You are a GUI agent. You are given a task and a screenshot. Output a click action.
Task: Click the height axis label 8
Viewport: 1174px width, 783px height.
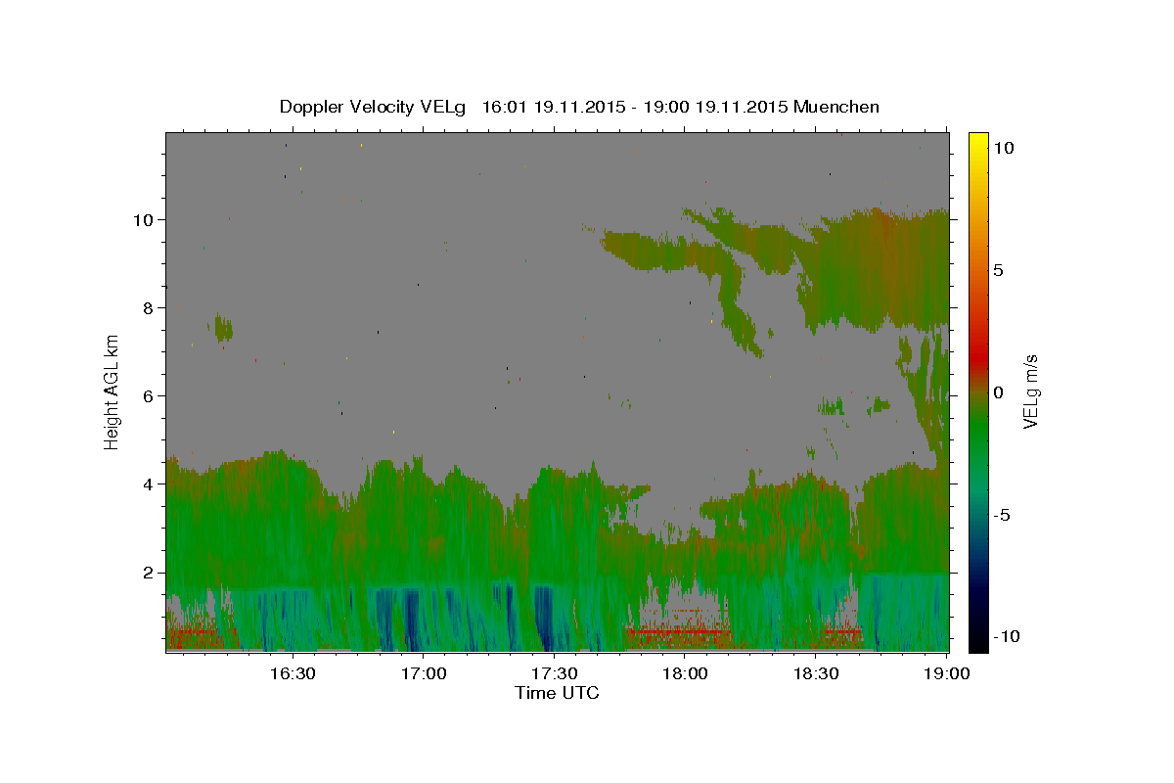tap(150, 308)
